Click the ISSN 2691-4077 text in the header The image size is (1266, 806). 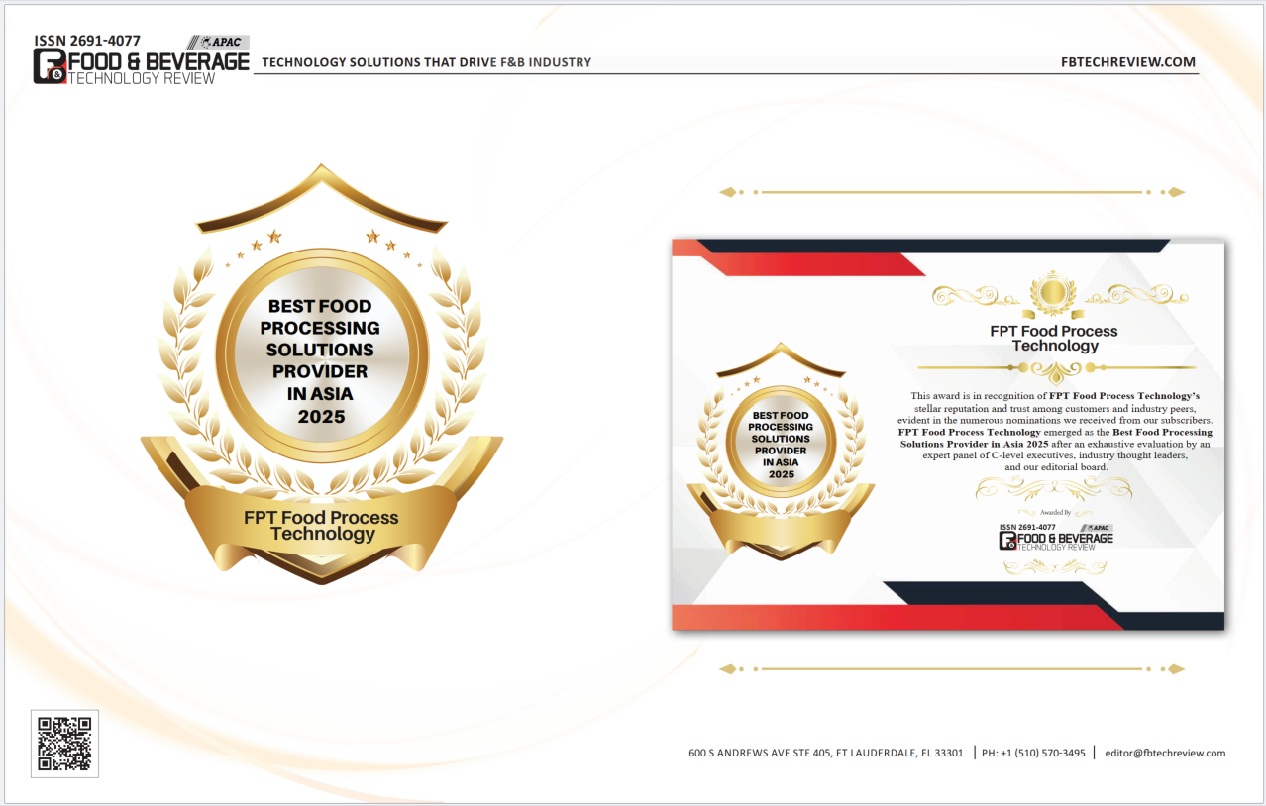click(87, 42)
